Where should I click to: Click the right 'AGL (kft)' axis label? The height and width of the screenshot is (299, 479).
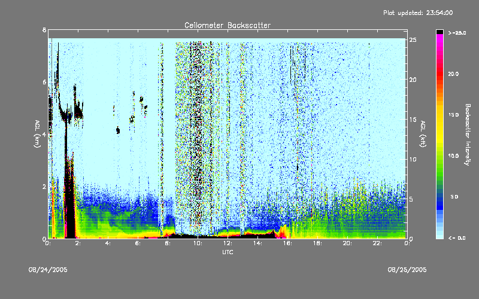point(423,134)
